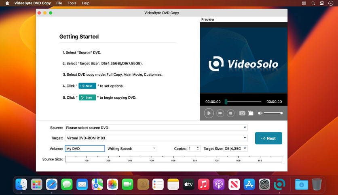Screen dimensions: 338x195
Task: Open the Help menu
Action: point(86,3)
